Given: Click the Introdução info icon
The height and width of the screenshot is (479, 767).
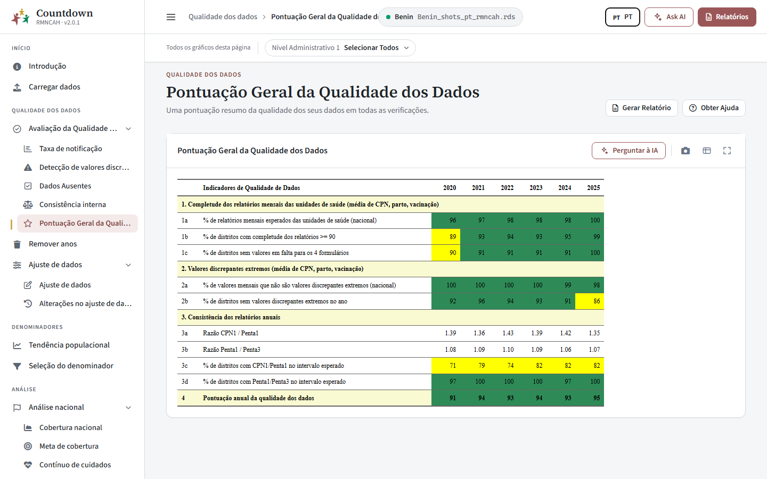Looking at the screenshot, I should click(17, 67).
